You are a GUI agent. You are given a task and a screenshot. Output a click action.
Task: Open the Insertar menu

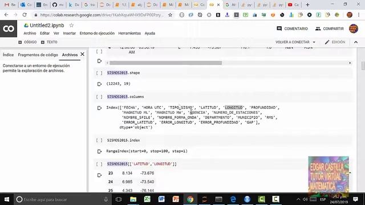pyautogui.click(x=70, y=33)
